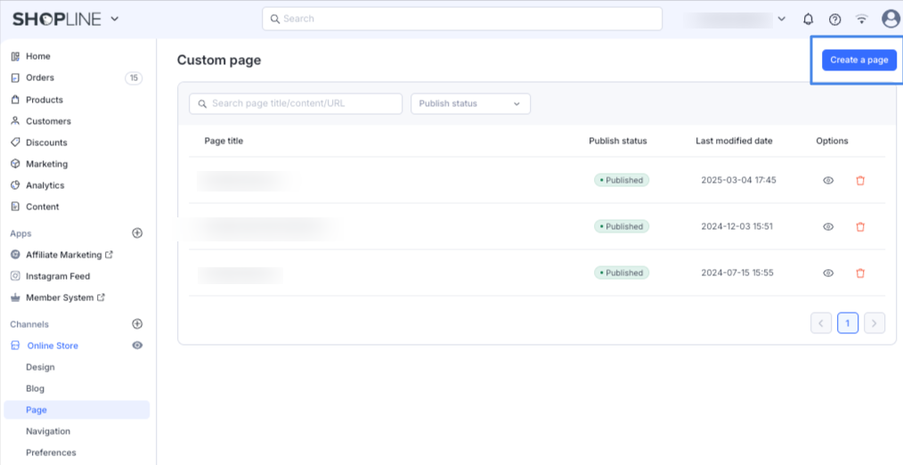Expand the SHOPLINE logo dropdown arrow
This screenshot has height=465, width=903.
(115, 19)
